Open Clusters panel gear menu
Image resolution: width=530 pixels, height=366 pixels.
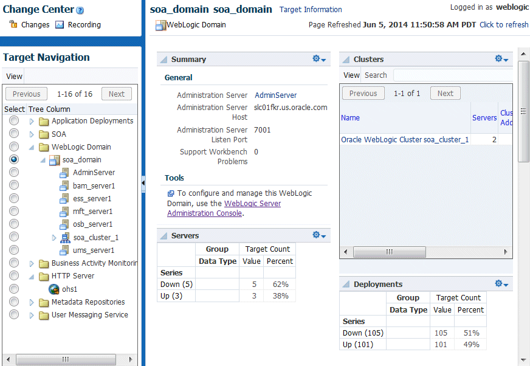pyautogui.click(x=501, y=59)
